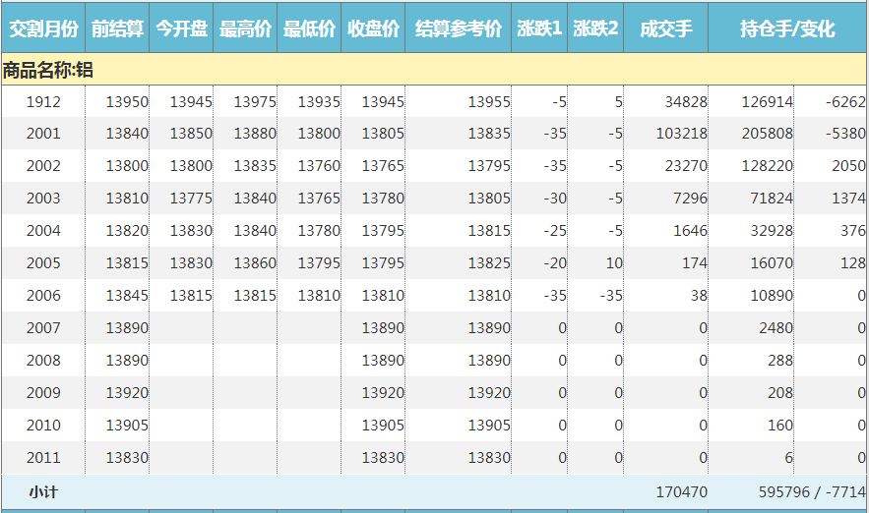Screen dimensions: 869x513
Task: Click the 交割月份 column header
Action: coord(42,28)
